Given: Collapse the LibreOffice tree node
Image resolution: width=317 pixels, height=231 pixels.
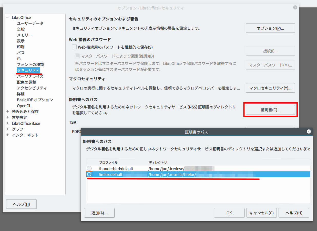Looking at the screenshot, I should (x=8, y=17).
